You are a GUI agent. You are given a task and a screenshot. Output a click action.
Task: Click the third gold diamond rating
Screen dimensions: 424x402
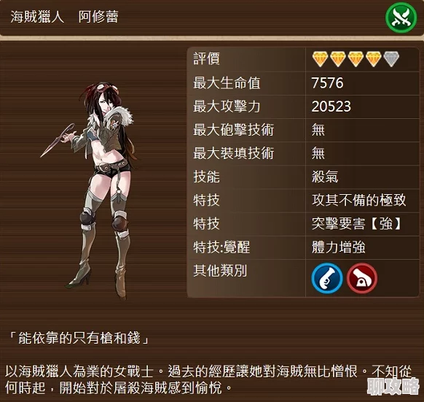click(356, 59)
